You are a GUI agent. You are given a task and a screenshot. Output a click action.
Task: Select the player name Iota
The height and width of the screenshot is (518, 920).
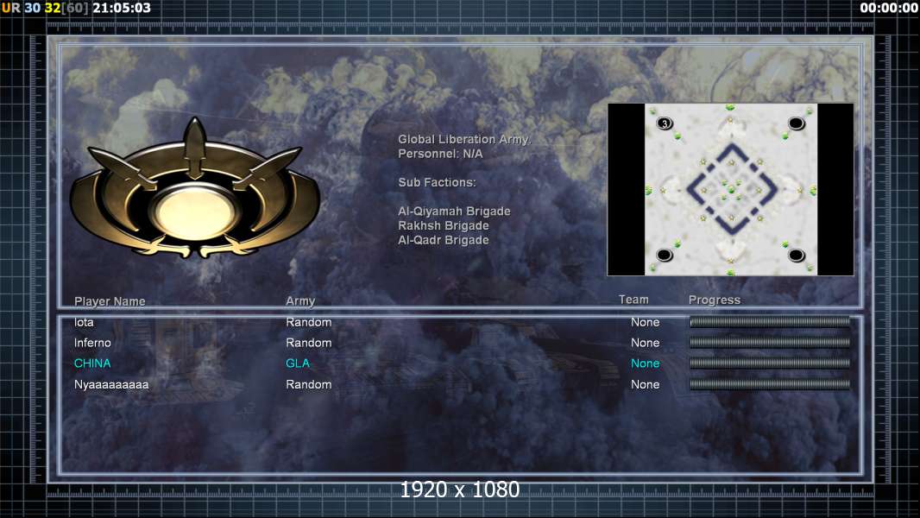coord(84,322)
